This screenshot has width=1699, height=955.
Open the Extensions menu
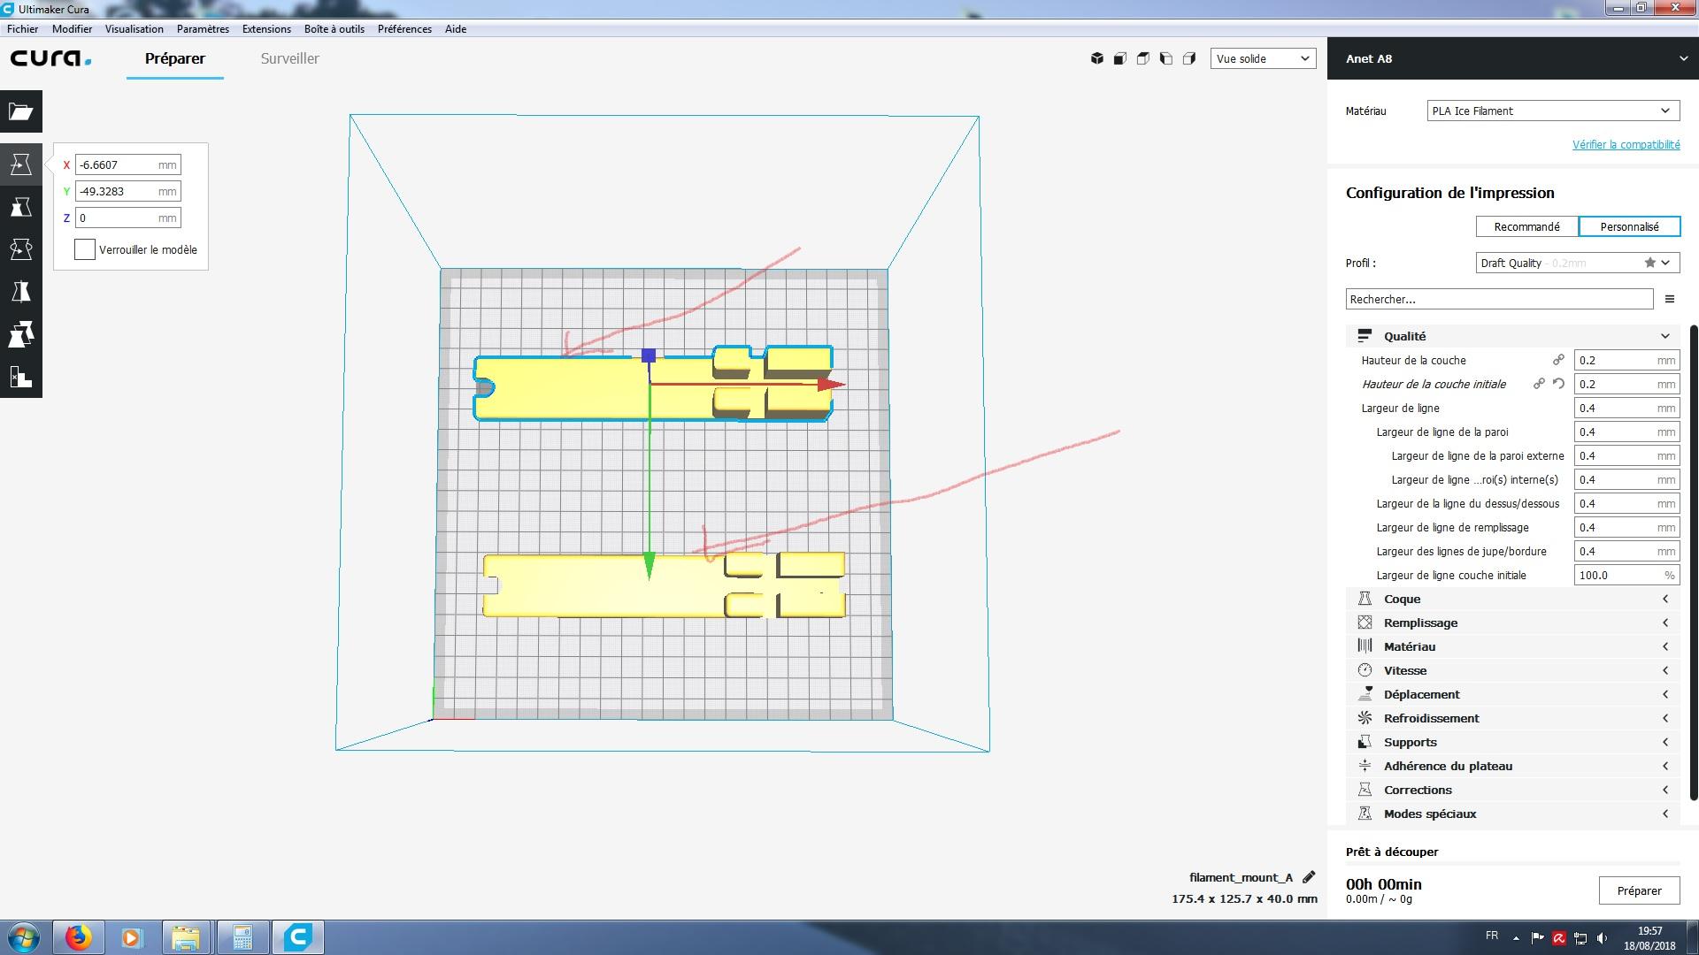pyautogui.click(x=266, y=29)
